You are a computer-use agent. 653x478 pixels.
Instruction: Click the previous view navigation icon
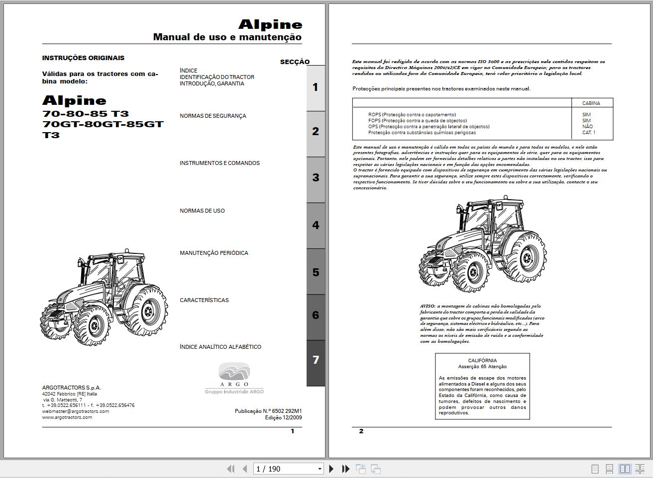point(360,469)
